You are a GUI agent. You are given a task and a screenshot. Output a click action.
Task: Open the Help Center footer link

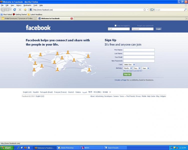coord(151,96)
